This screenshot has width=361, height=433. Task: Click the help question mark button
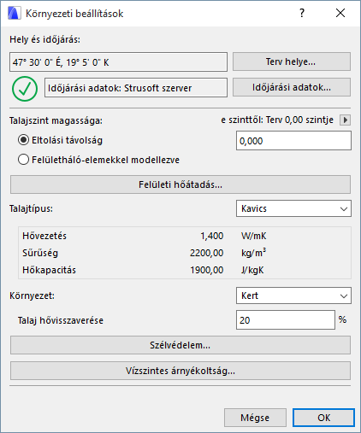[302, 13]
